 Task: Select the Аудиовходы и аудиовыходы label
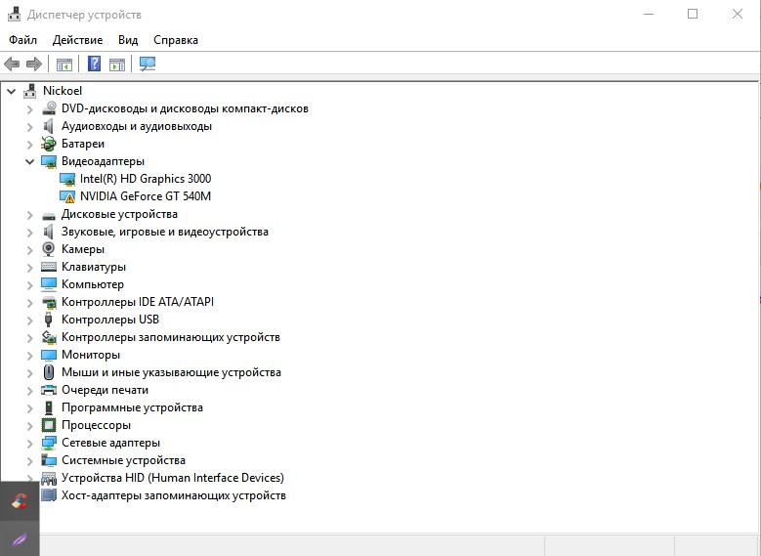pyautogui.click(x=137, y=126)
